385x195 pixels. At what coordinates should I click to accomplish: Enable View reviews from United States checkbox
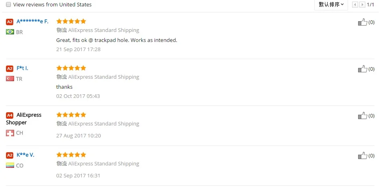[8, 4]
